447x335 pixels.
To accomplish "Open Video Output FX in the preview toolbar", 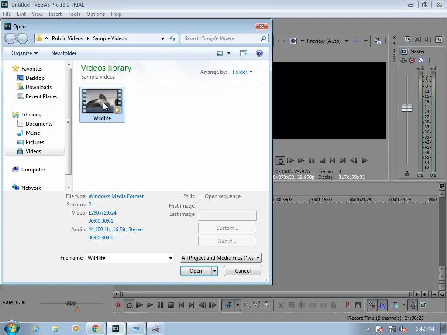I will [281, 41].
